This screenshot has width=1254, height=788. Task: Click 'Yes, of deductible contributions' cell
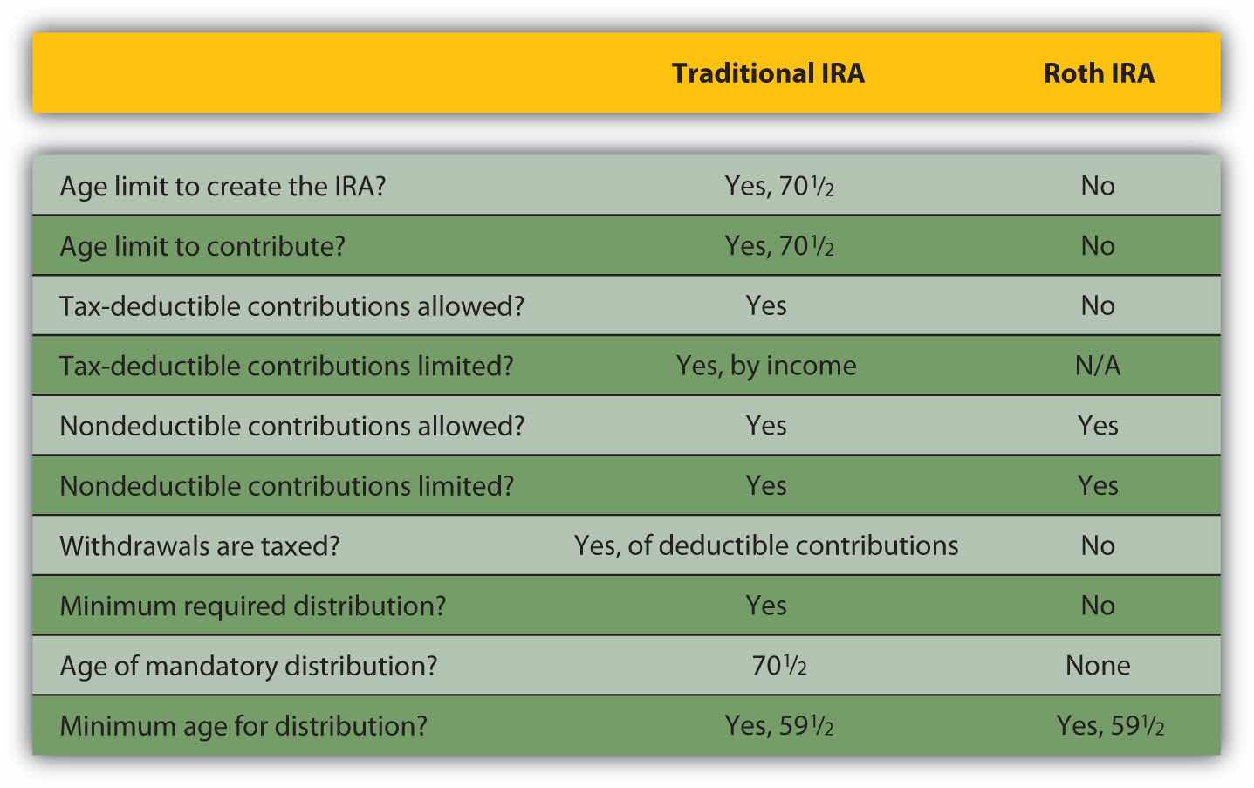766,546
